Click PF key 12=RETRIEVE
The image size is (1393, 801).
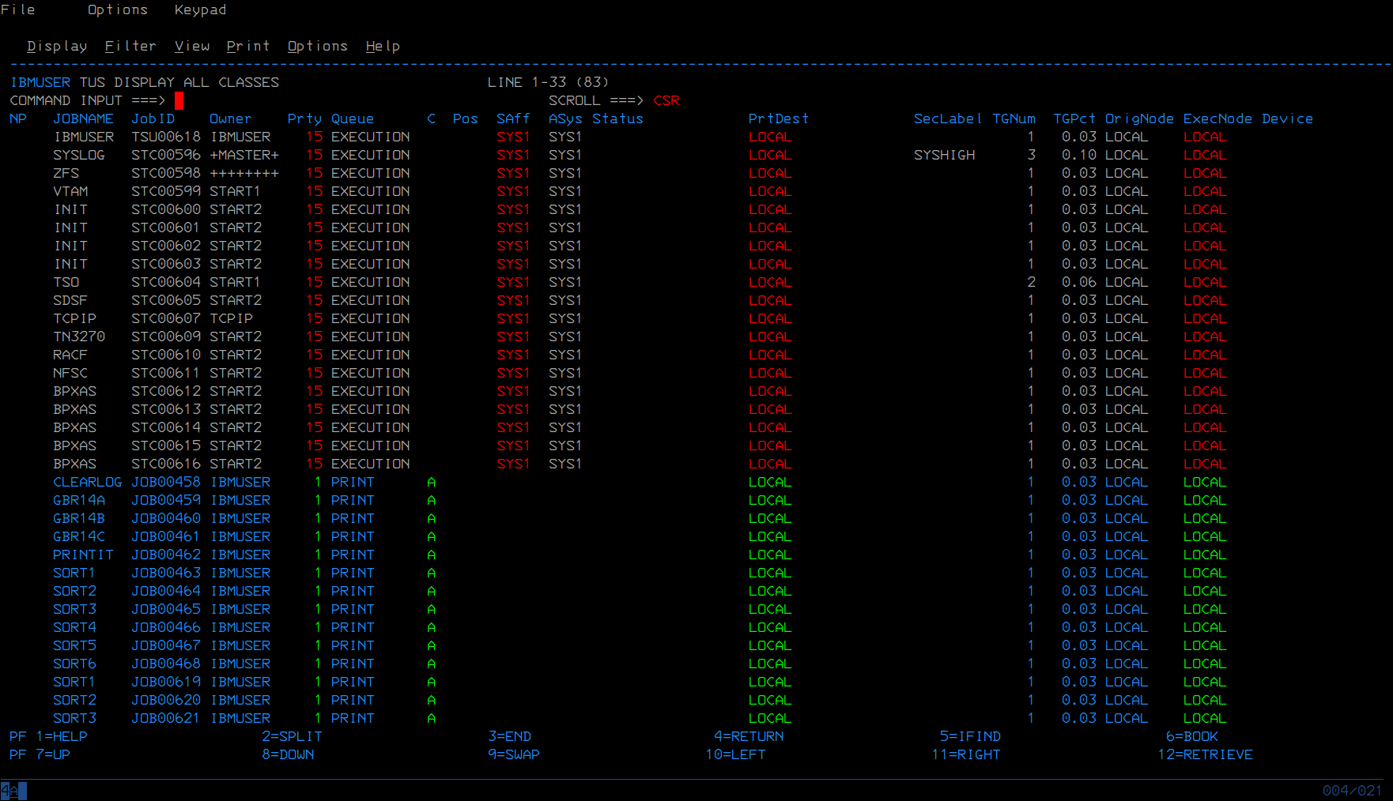coord(1205,754)
